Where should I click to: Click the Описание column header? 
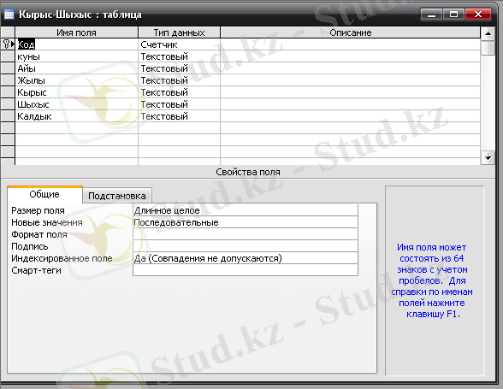[x=351, y=32]
